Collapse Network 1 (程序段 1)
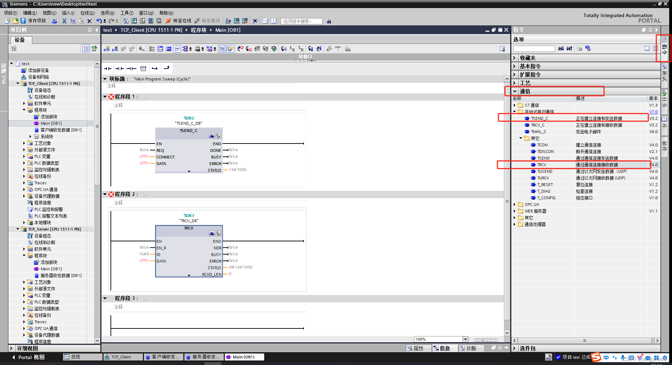Image resolution: width=672 pixels, height=365 pixels. coord(105,96)
